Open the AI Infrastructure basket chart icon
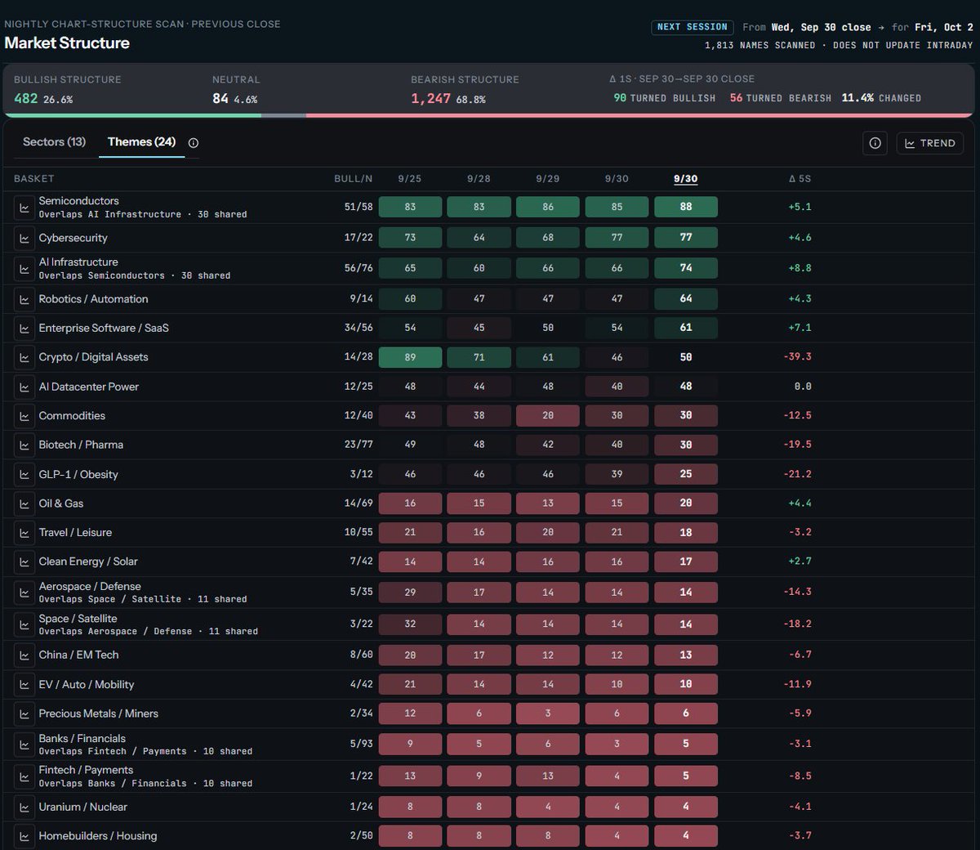980x850 pixels. tap(24, 269)
